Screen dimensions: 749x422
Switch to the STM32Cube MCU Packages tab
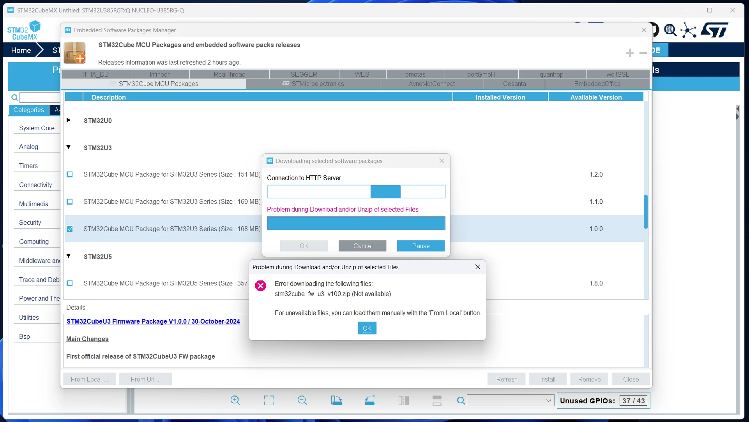154,84
